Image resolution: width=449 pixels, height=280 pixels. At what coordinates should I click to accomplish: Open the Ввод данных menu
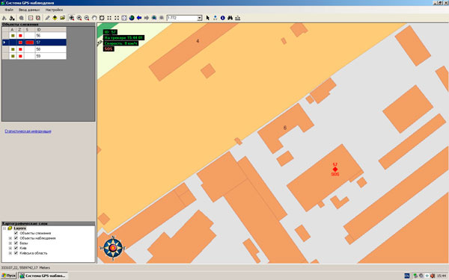coord(29,10)
